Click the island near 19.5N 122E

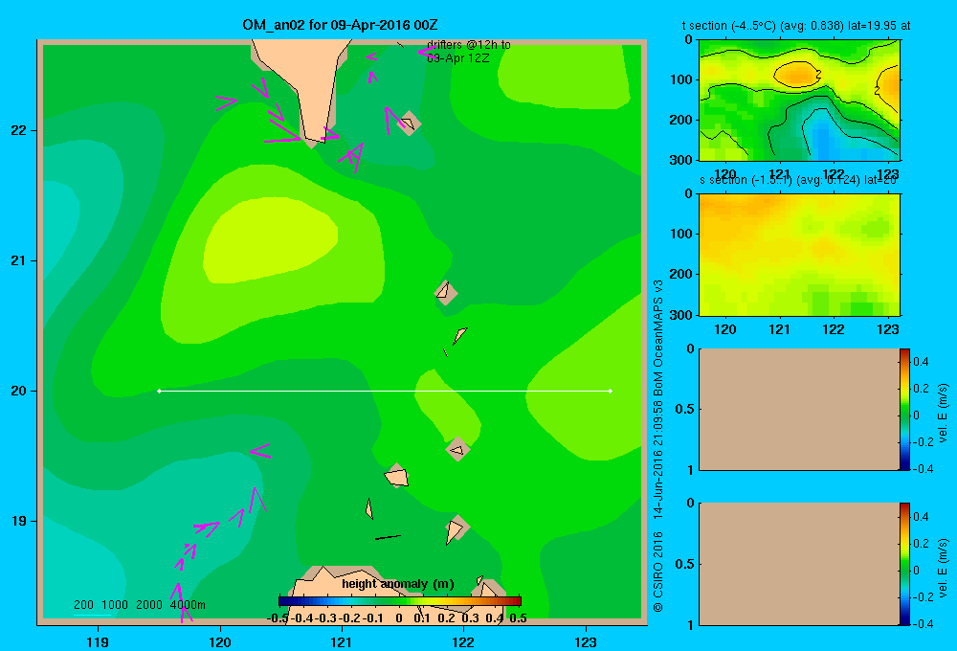coord(457,449)
